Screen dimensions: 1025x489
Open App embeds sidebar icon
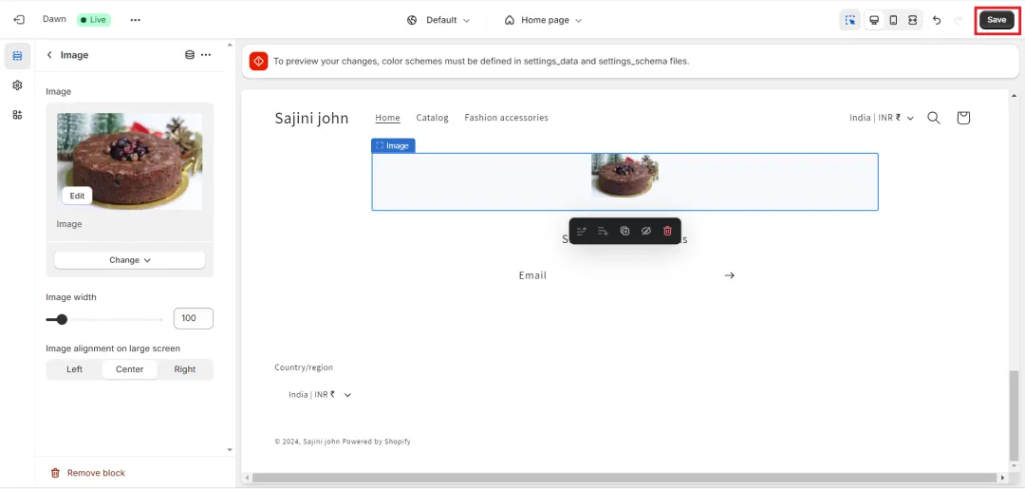point(17,115)
